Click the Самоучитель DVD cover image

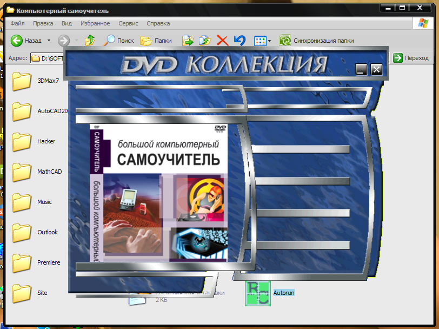pos(158,193)
